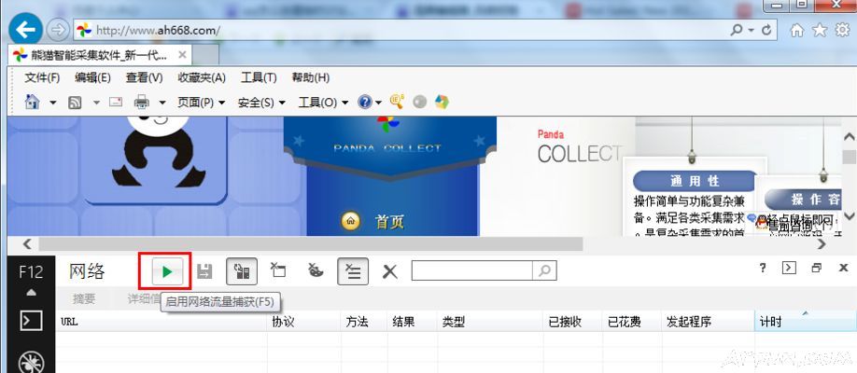857x373 pixels.
Task: Open a new tab next to current tab
Action: (205, 55)
